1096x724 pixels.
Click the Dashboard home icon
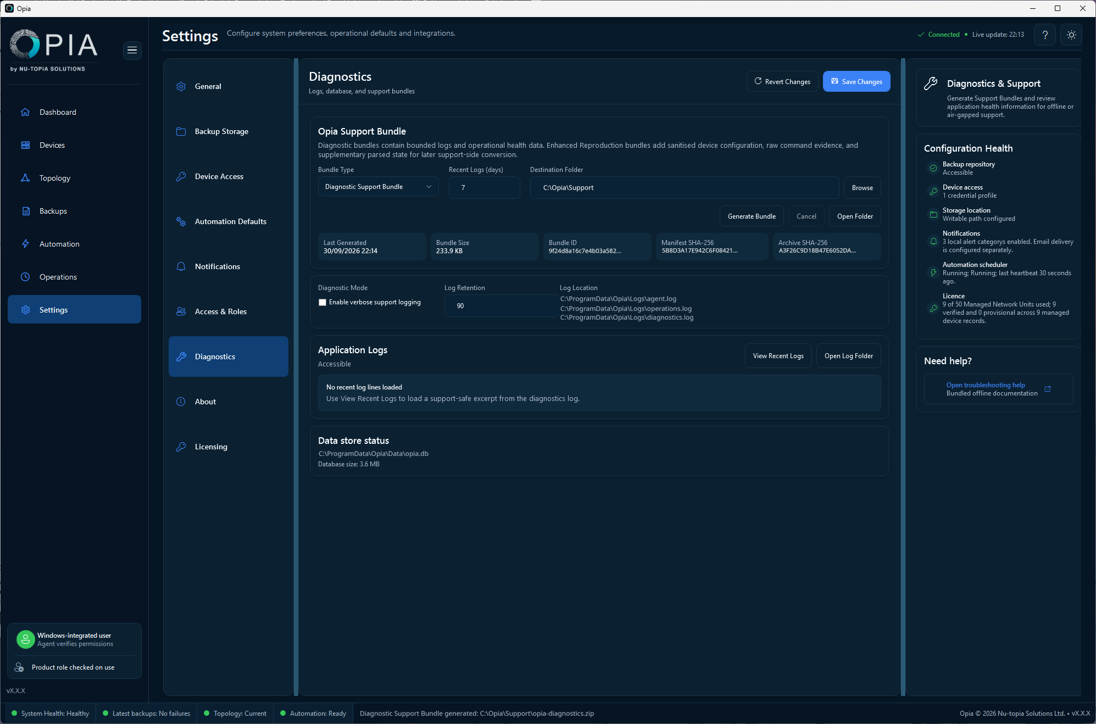(25, 112)
